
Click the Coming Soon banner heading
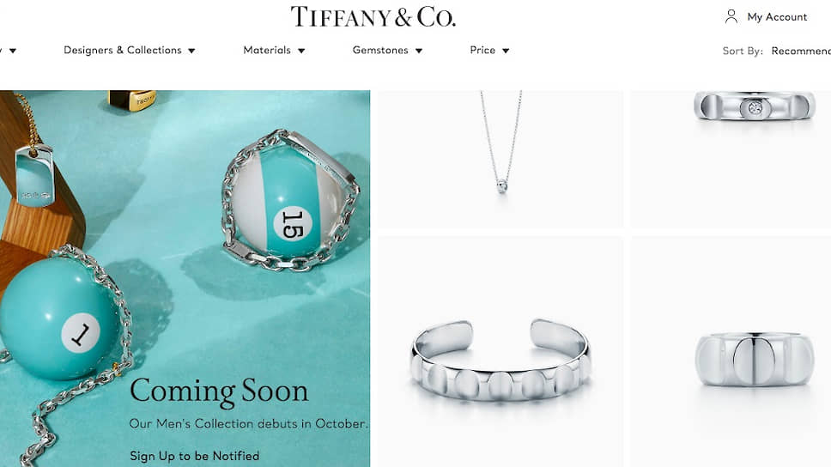click(x=219, y=391)
